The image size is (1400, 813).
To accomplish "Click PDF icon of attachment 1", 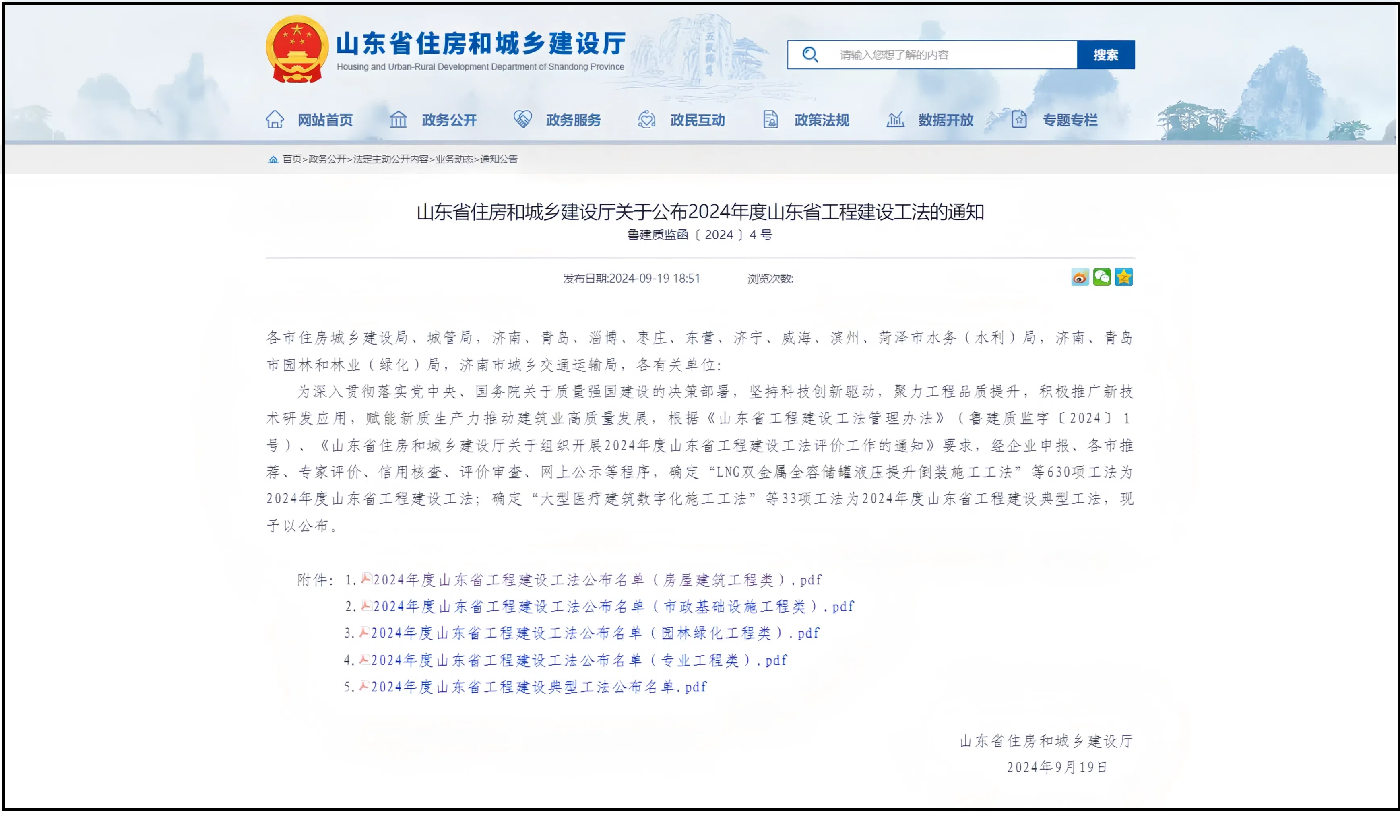I will [x=366, y=579].
